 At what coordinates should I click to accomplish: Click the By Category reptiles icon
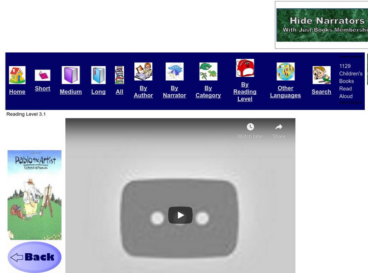208,72
